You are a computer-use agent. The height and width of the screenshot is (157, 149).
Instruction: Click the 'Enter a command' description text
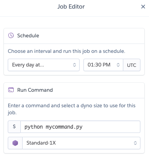pyautogui.click(x=72, y=109)
